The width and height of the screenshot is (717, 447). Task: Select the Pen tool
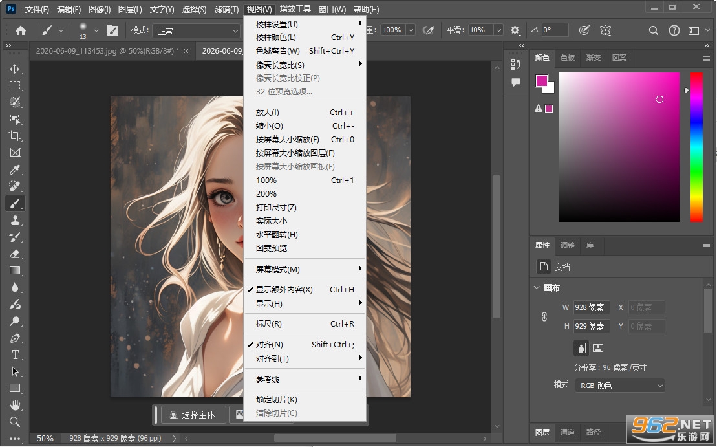(x=15, y=338)
